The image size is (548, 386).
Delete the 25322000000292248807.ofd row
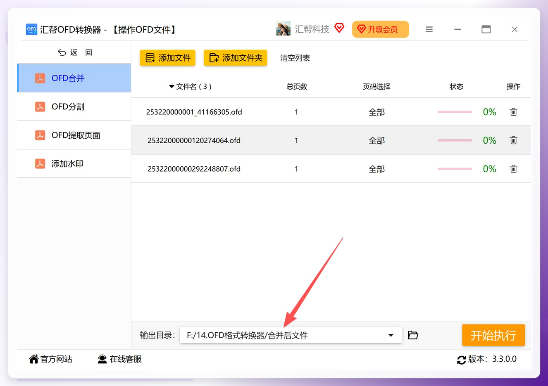tap(513, 169)
